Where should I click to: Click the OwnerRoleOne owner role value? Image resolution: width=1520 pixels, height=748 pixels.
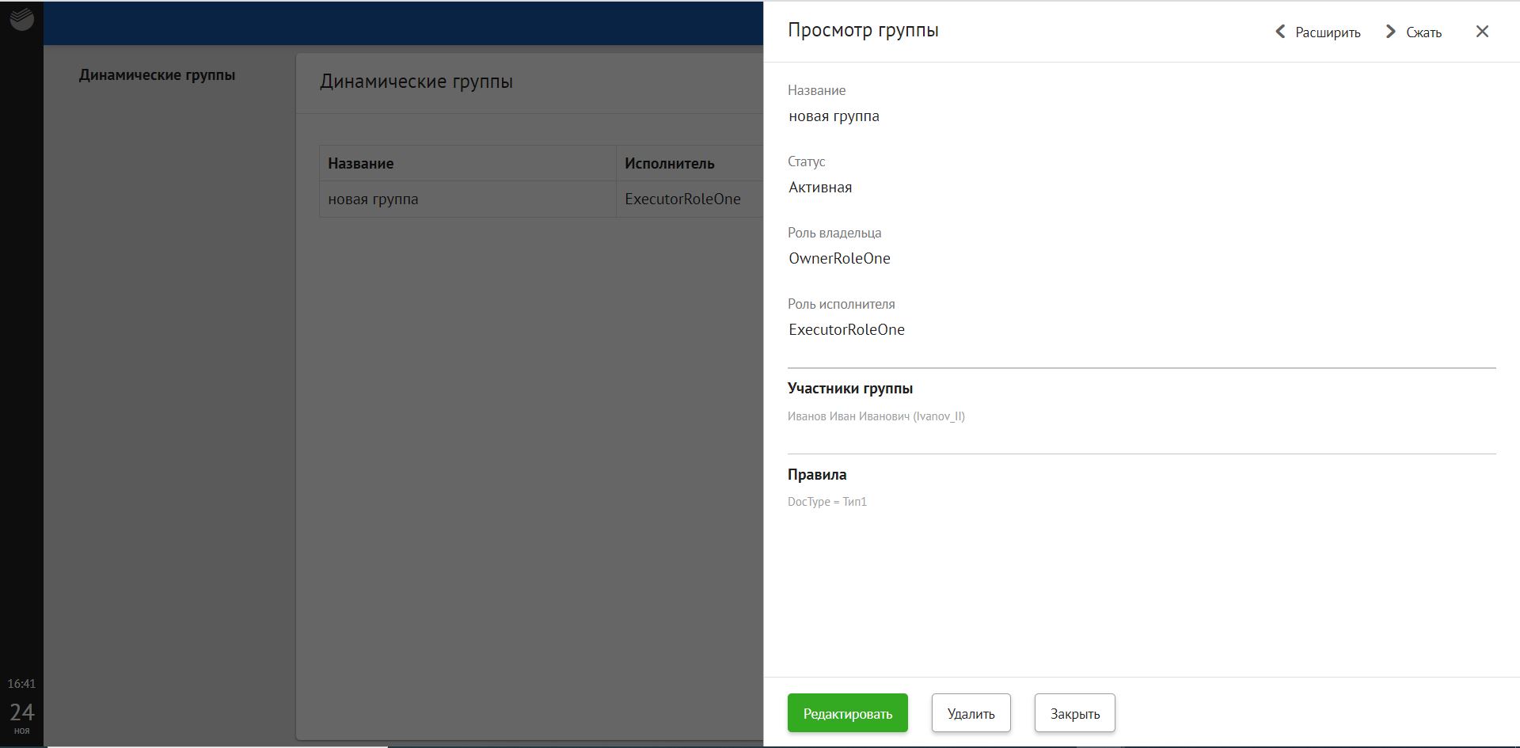[x=839, y=259]
